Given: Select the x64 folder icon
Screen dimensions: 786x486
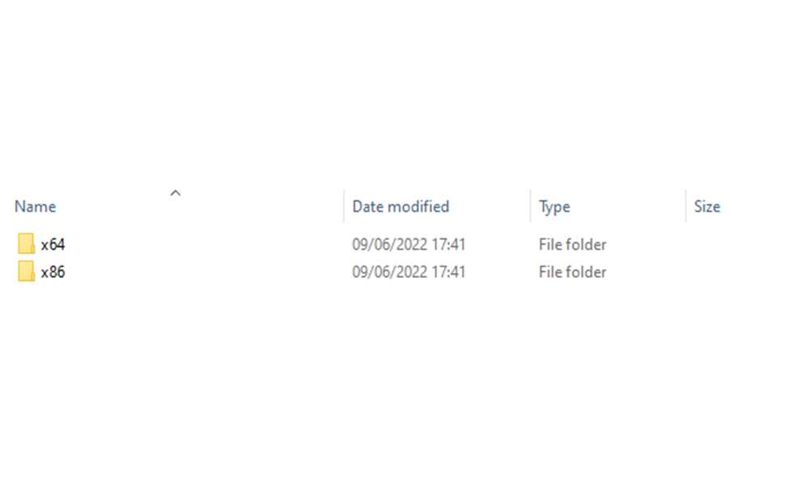Looking at the screenshot, I should pos(26,244).
